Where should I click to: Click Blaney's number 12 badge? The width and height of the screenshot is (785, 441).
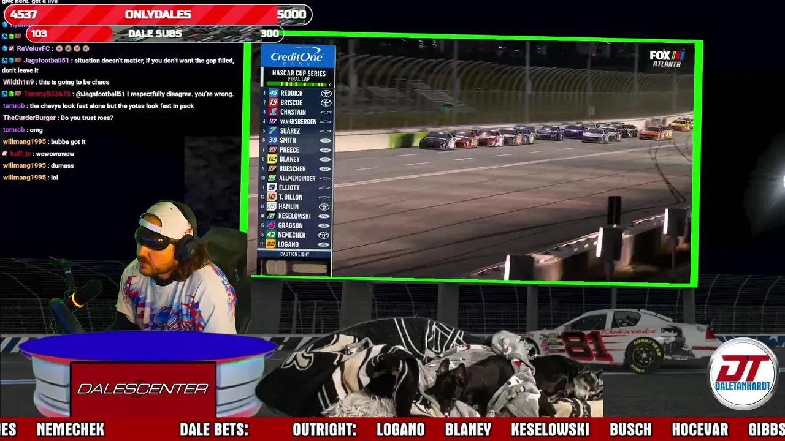pos(273,159)
